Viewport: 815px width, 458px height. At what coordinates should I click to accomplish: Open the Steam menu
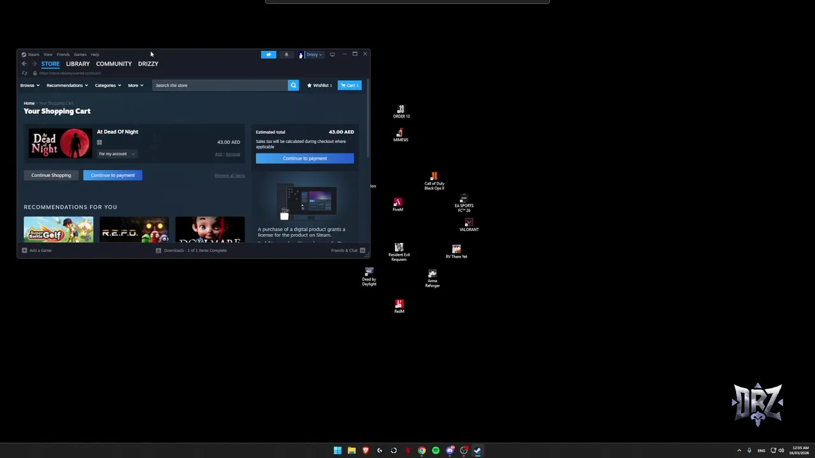pyautogui.click(x=30, y=55)
